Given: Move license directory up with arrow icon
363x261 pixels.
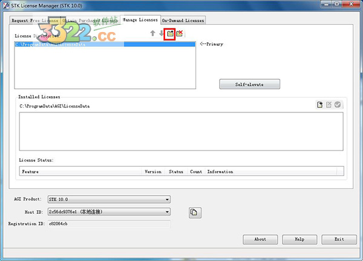Looking at the screenshot, I should coord(153,33).
